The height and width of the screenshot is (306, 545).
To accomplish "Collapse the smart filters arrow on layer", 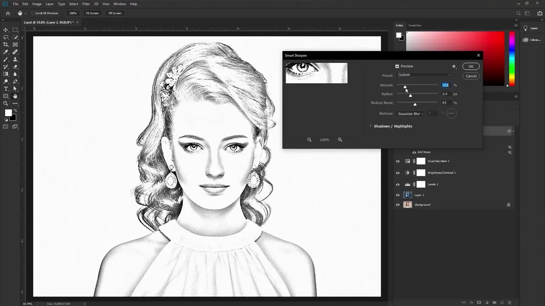I will click(x=514, y=131).
